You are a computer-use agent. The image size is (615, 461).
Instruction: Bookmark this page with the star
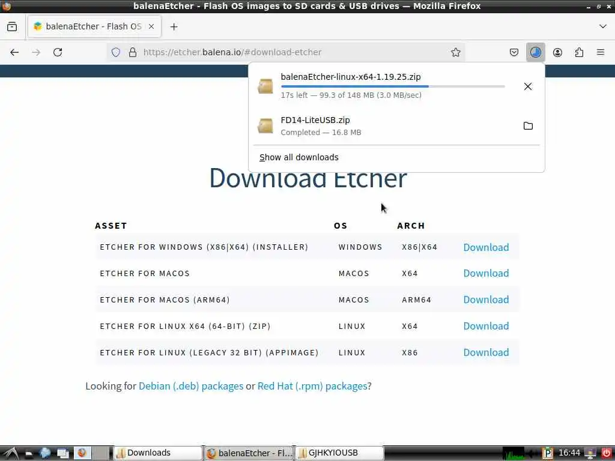pyautogui.click(x=455, y=52)
